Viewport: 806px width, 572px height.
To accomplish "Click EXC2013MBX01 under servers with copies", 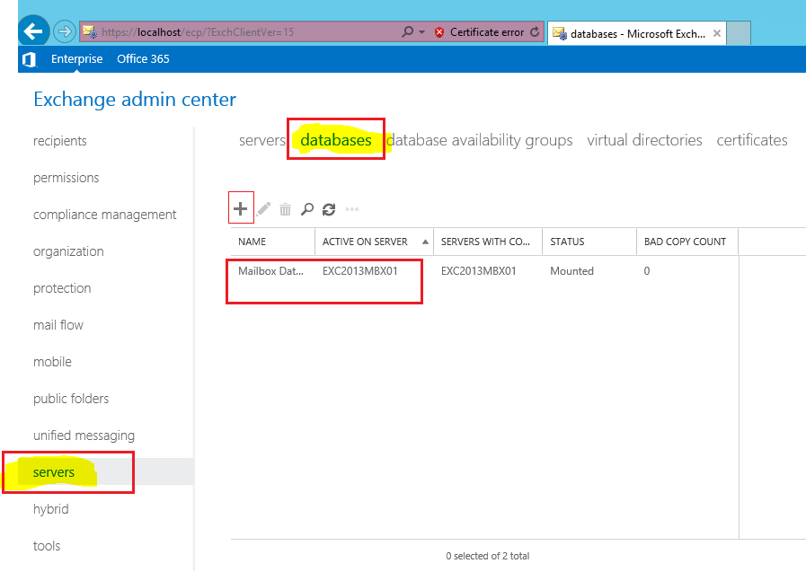I will 478,271.
